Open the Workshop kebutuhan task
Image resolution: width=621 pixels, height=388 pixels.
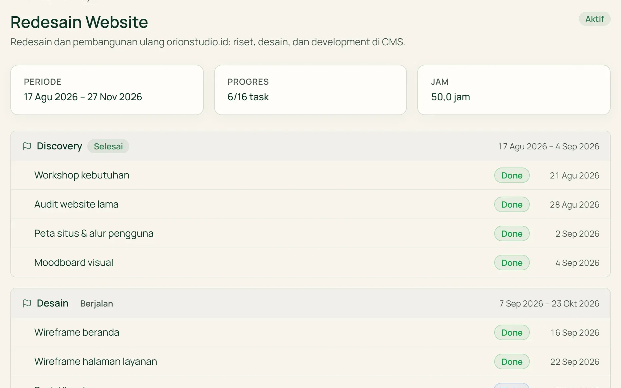(310, 175)
